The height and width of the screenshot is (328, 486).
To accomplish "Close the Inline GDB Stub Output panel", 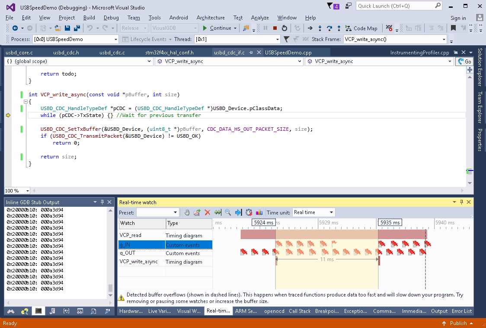I will coord(109,202).
